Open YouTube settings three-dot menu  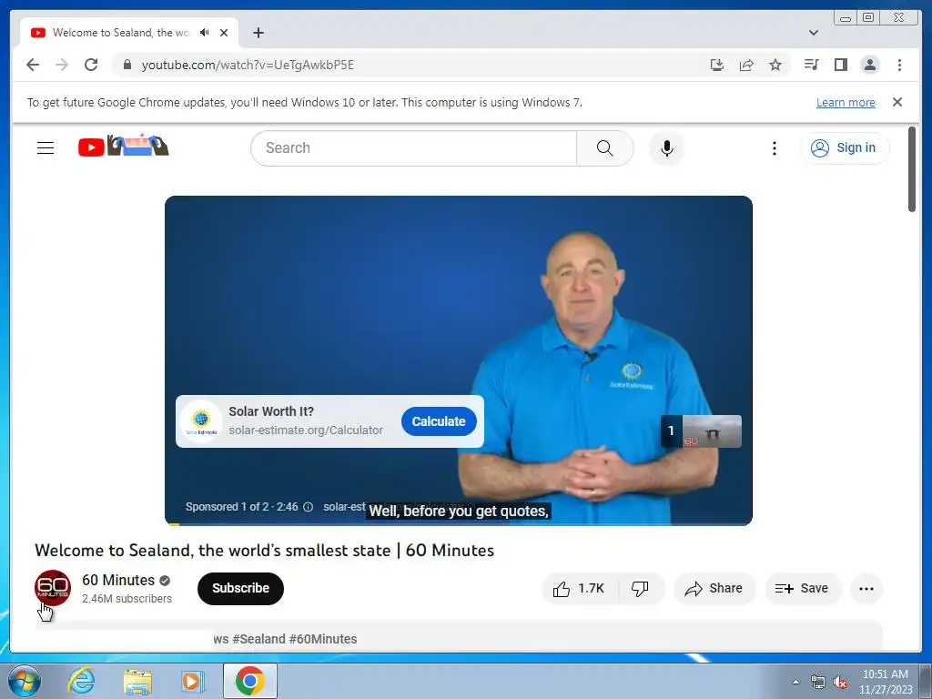(774, 148)
